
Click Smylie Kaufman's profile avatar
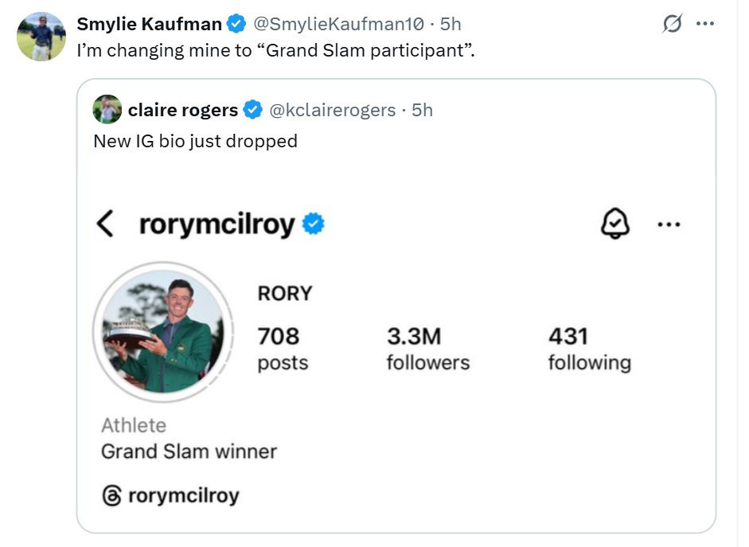pyautogui.click(x=41, y=37)
